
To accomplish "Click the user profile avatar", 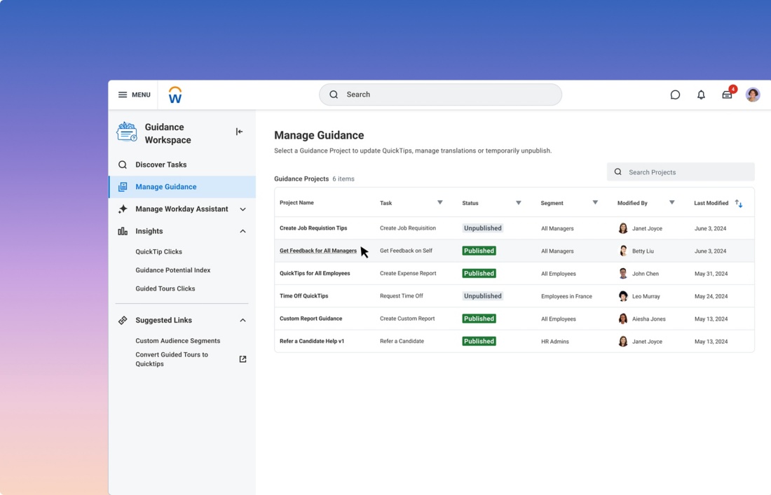I will 753,95.
